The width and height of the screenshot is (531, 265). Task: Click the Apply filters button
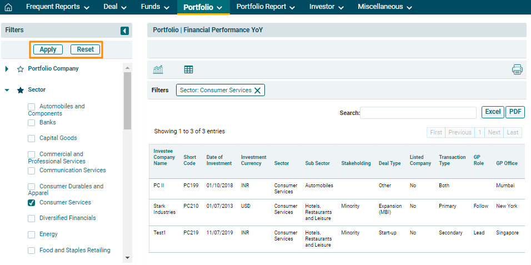tap(48, 49)
